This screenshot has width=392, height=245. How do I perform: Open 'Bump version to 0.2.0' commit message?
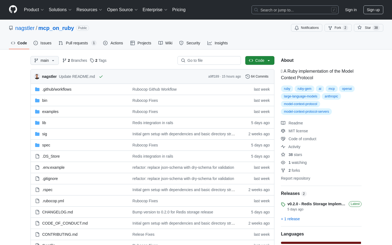coord(173,212)
